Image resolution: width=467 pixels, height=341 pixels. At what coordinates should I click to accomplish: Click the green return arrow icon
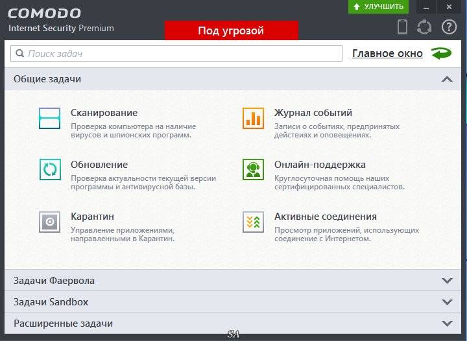tap(442, 54)
